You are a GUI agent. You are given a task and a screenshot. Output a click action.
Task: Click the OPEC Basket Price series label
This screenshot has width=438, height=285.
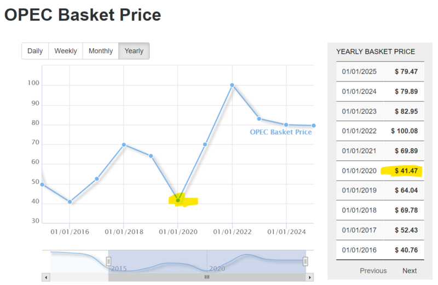(x=280, y=132)
